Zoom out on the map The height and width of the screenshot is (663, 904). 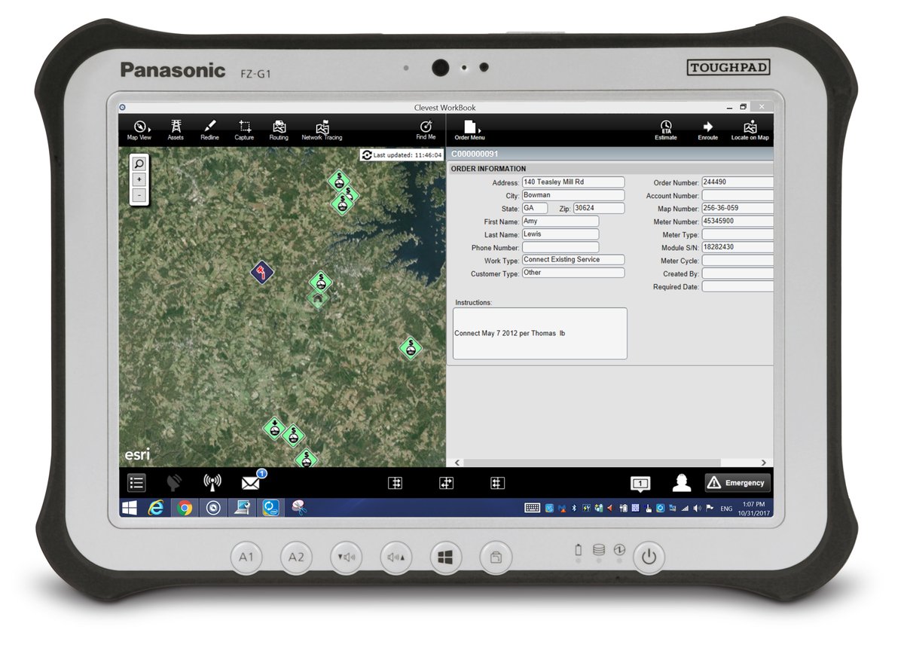pos(139,195)
